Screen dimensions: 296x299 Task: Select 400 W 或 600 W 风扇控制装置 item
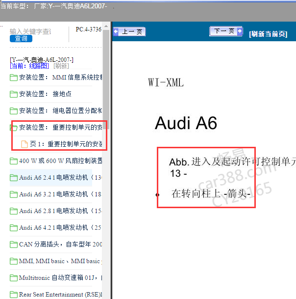[x=61, y=161]
